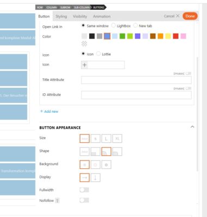Click the plus icon in the Icon picker

click(x=84, y=65)
